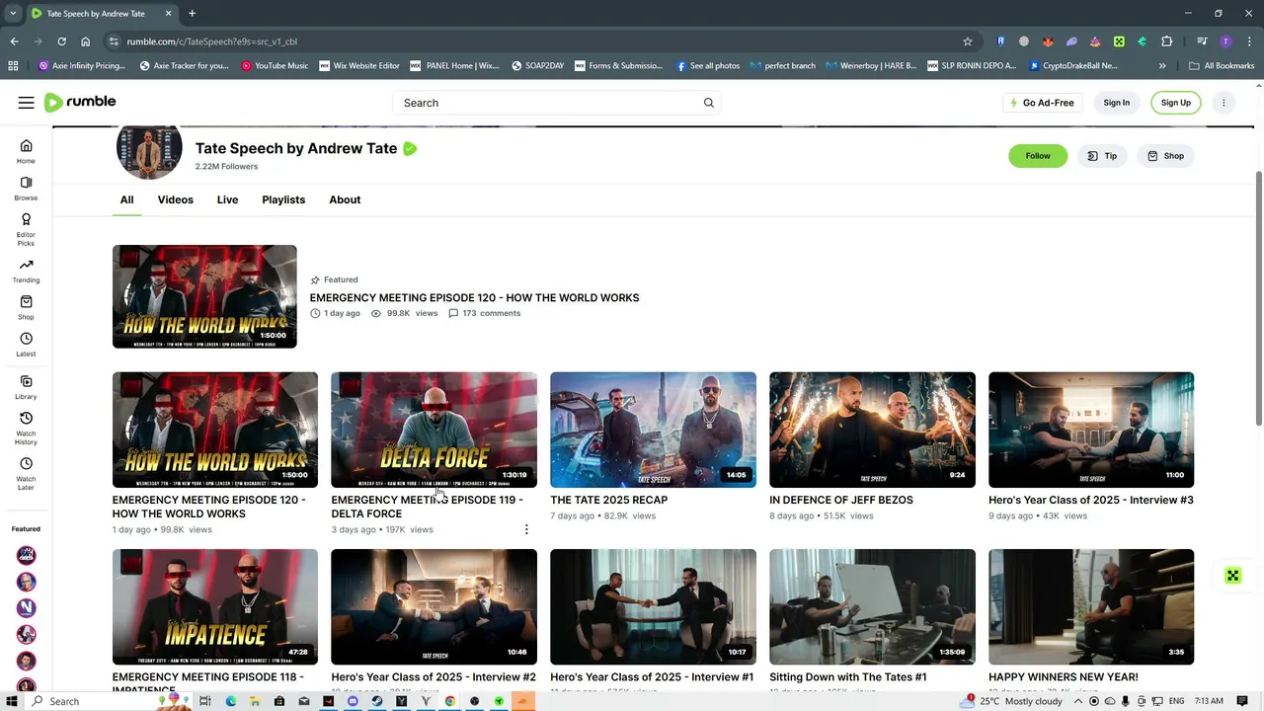
Task: Open the Chrome three-dot menu
Action: [x=1249, y=41]
